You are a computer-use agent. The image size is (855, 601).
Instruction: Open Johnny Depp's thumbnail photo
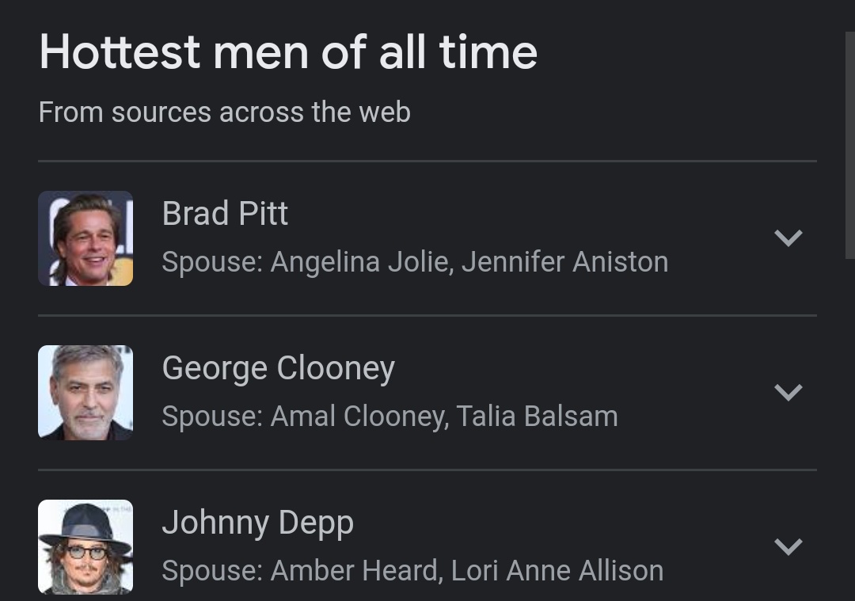click(x=85, y=547)
